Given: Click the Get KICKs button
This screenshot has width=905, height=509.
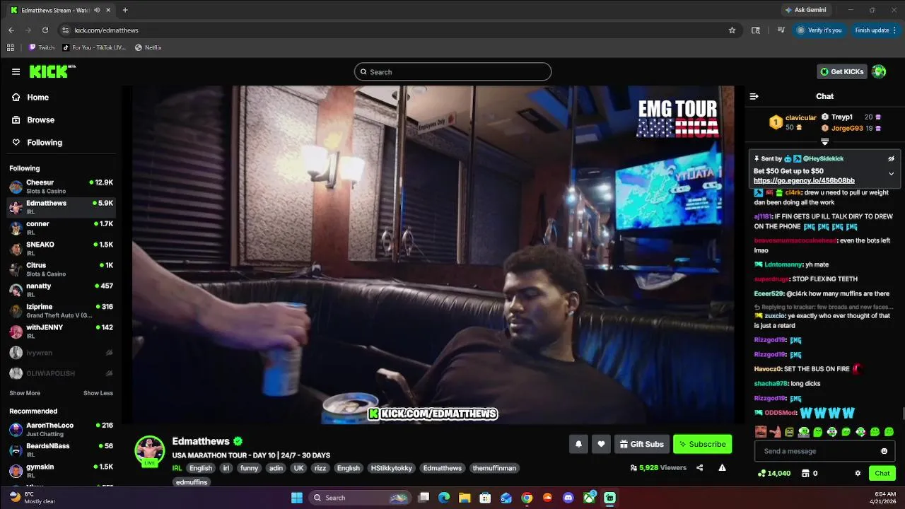Looking at the screenshot, I should [842, 71].
